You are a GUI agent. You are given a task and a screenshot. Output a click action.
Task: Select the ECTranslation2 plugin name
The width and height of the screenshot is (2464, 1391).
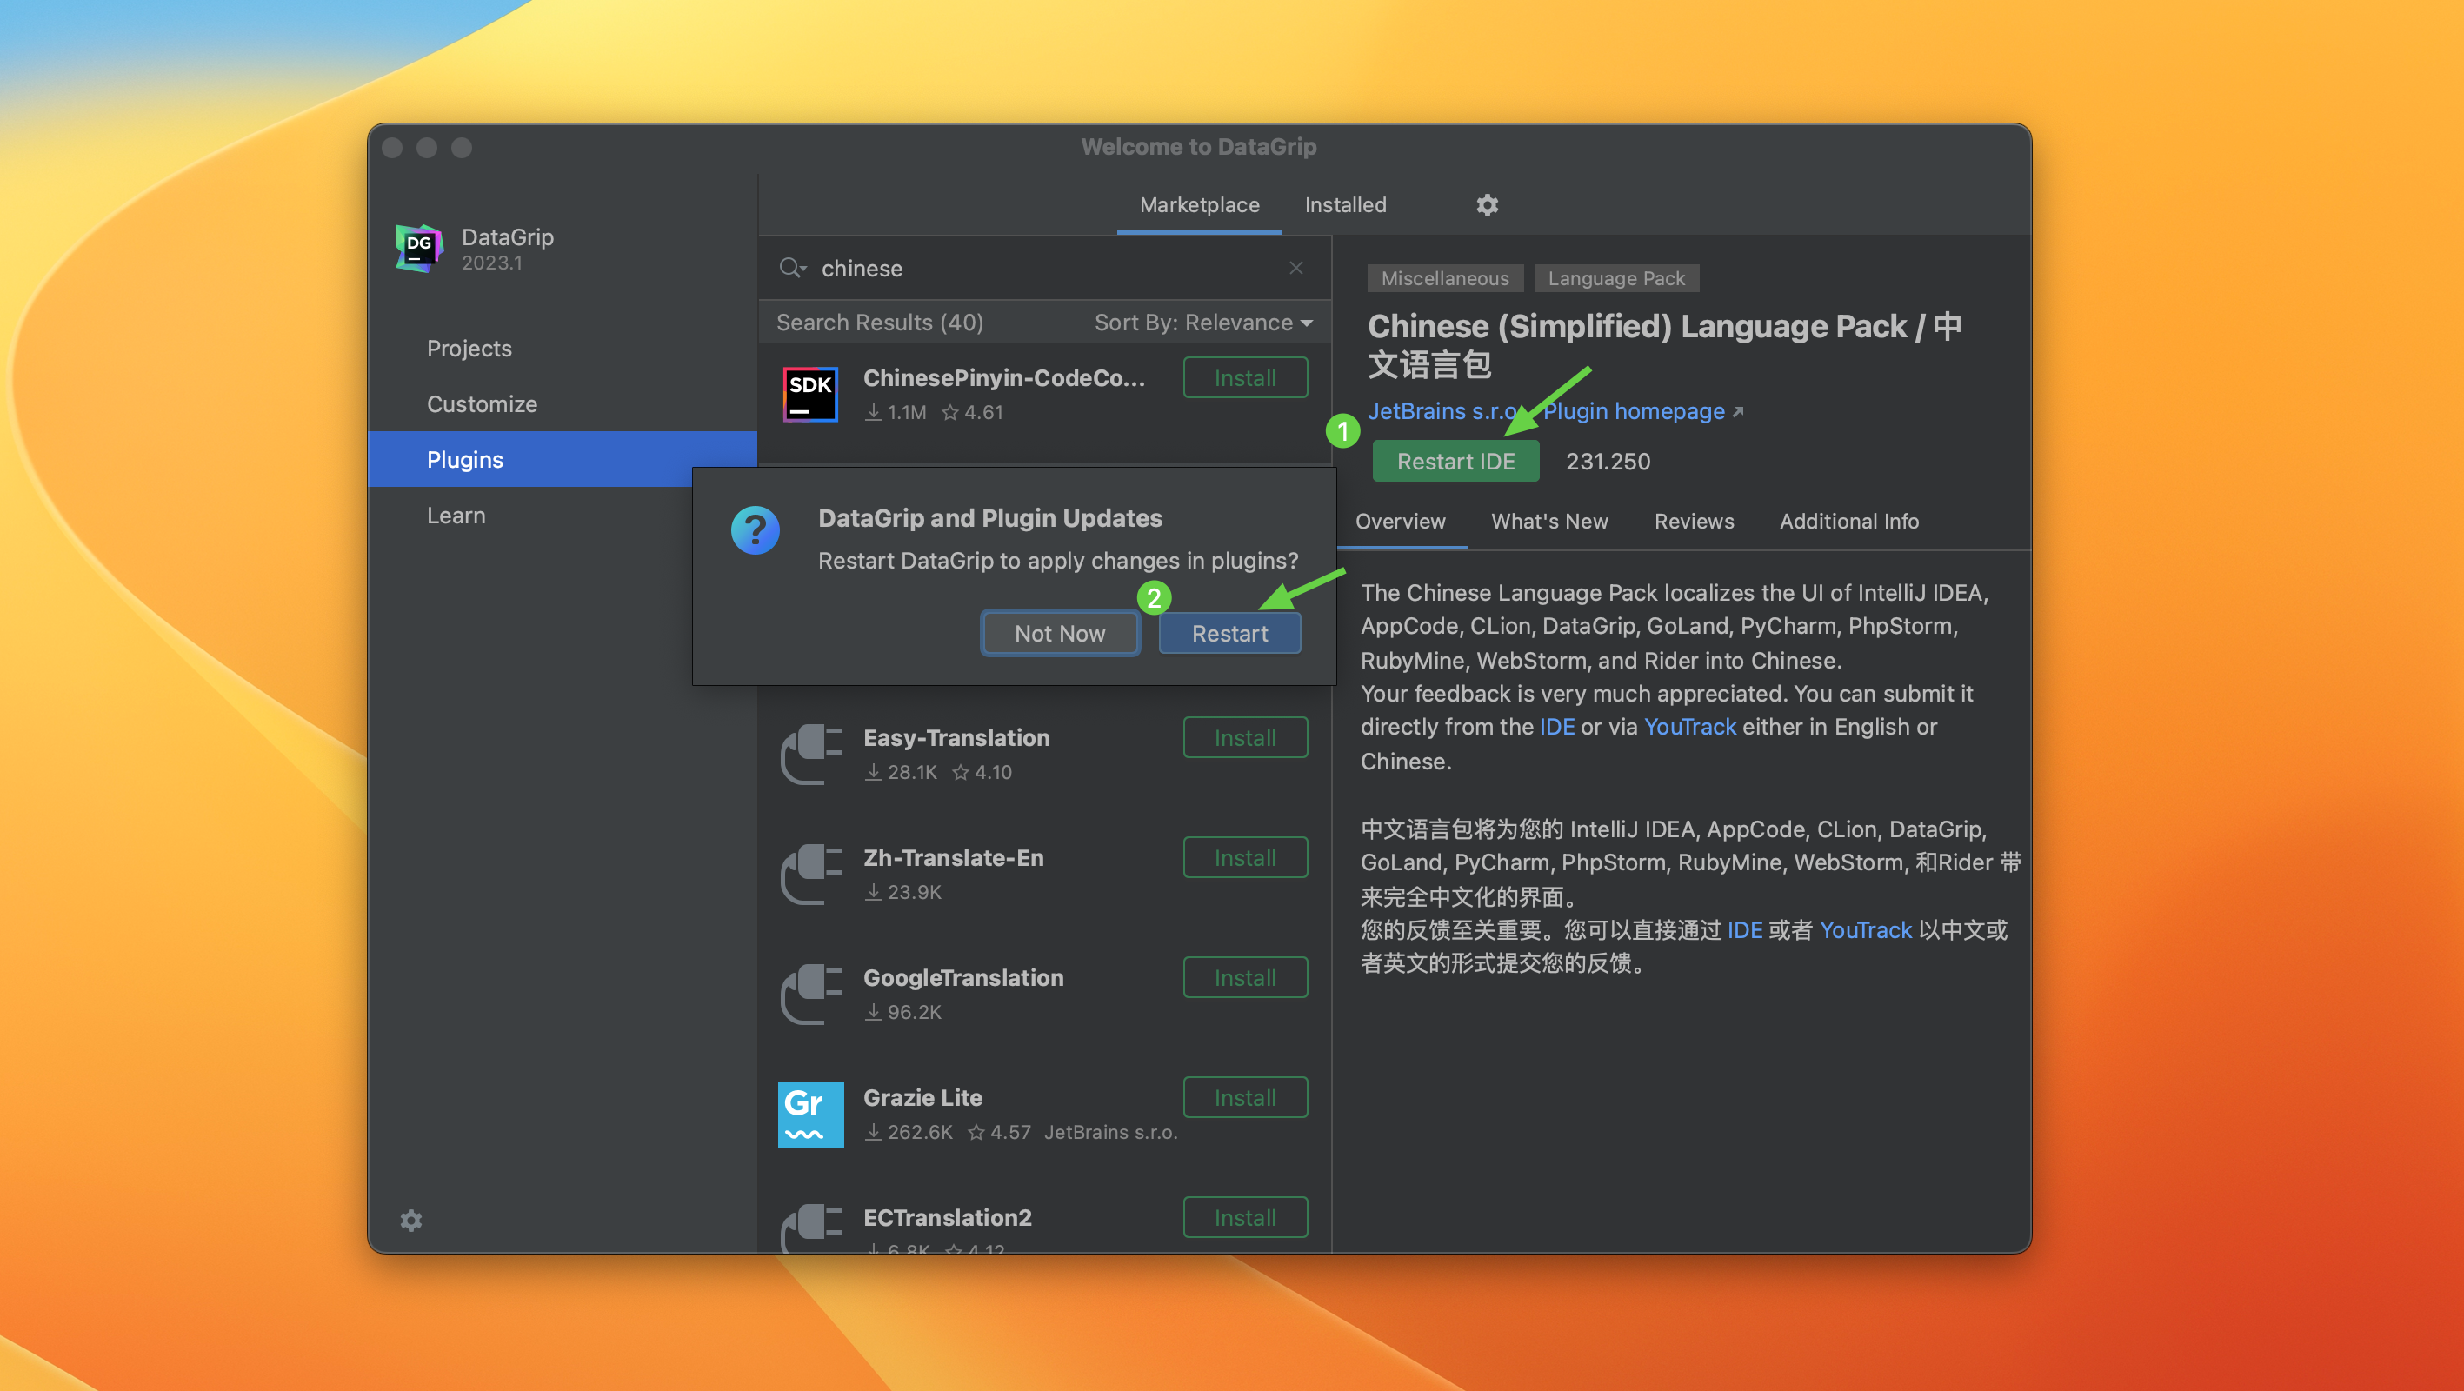pyautogui.click(x=948, y=1217)
